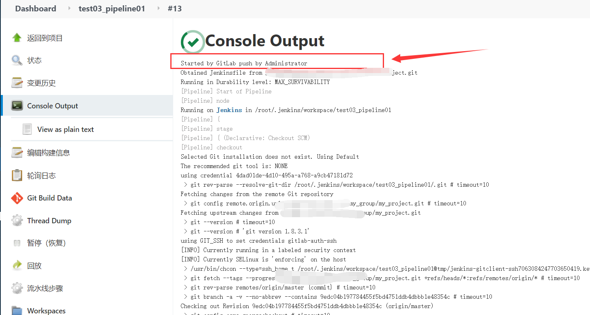Open 流水线步骤 sidebar entry
The image size is (590, 315).
tap(45, 289)
